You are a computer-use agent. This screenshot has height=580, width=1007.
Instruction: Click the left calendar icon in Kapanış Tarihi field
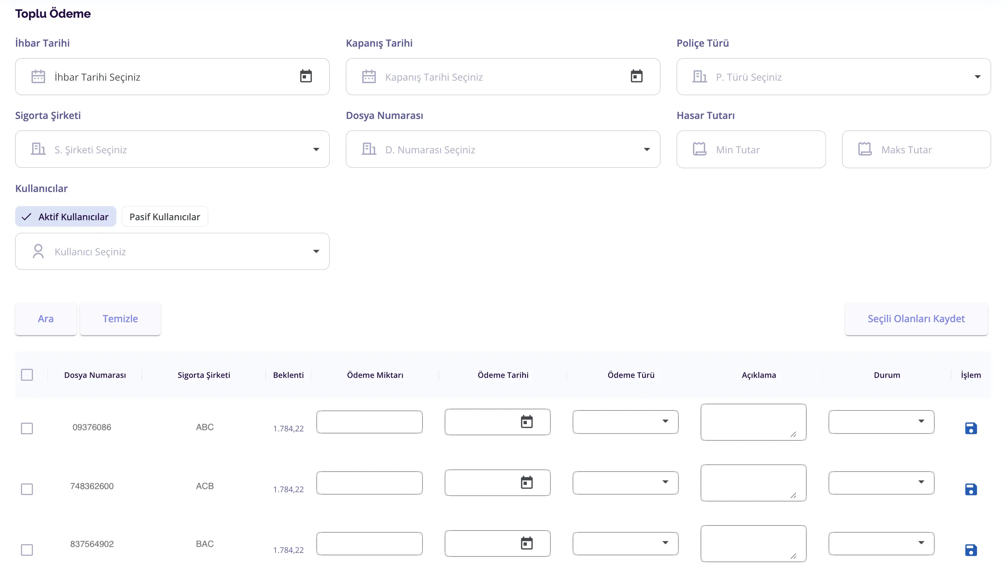(369, 76)
